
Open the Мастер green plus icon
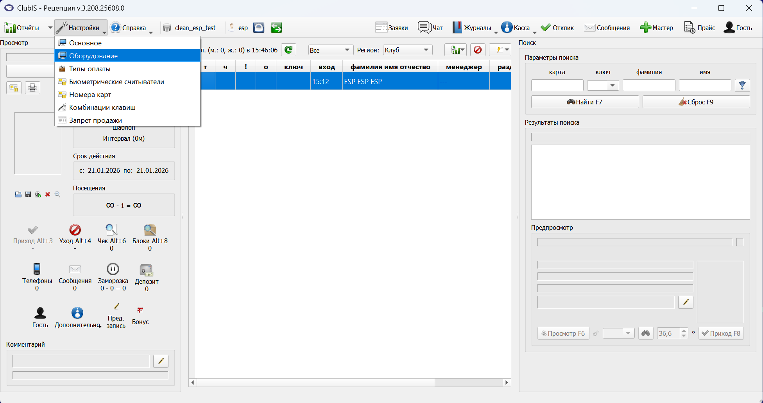tap(645, 28)
